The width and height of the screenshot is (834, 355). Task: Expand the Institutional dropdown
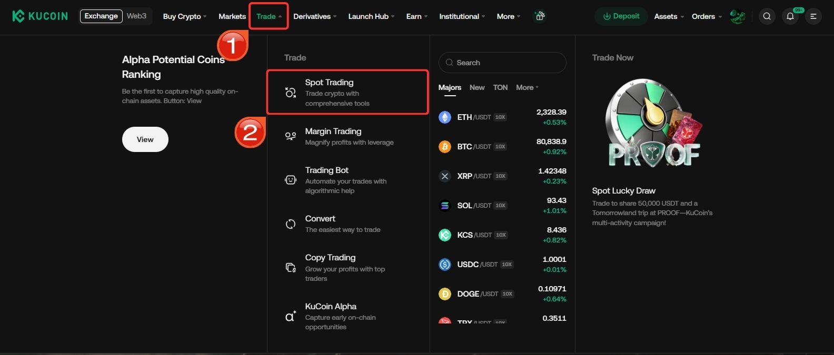click(462, 16)
